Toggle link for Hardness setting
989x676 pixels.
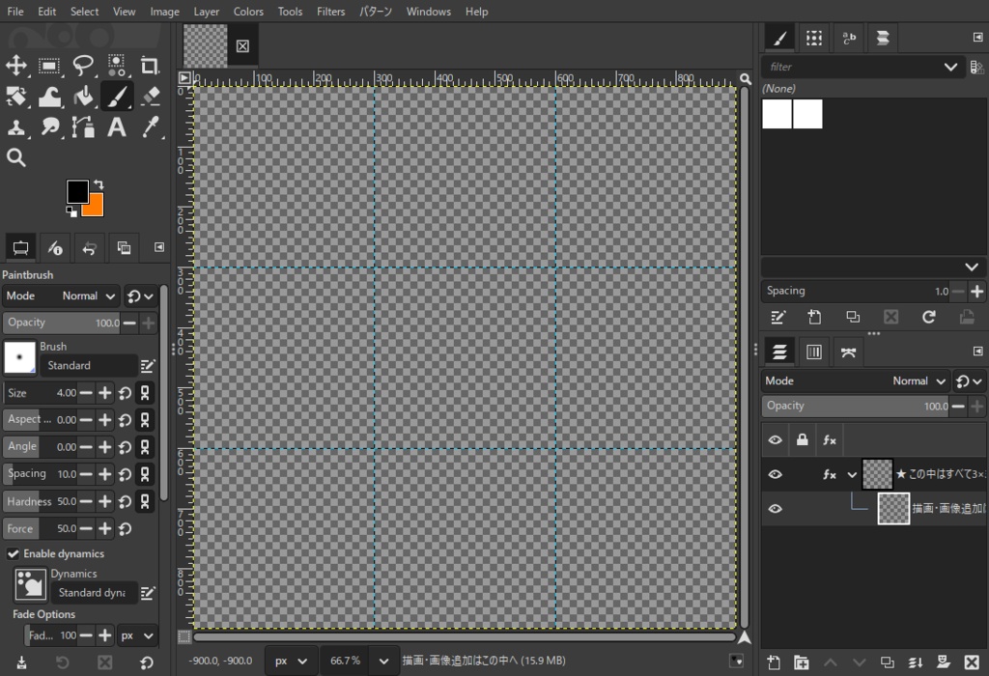[145, 501]
